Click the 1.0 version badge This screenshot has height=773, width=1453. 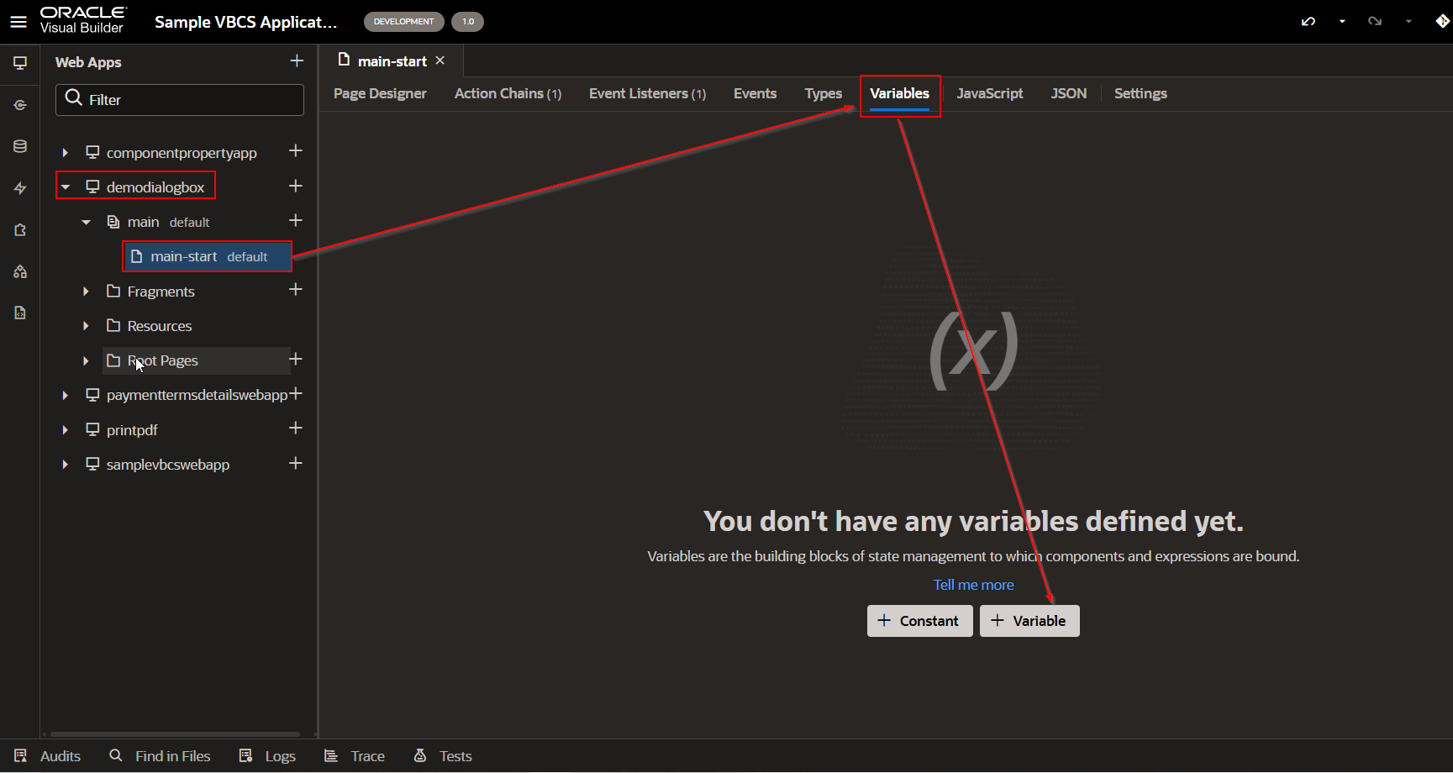(468, 22)
